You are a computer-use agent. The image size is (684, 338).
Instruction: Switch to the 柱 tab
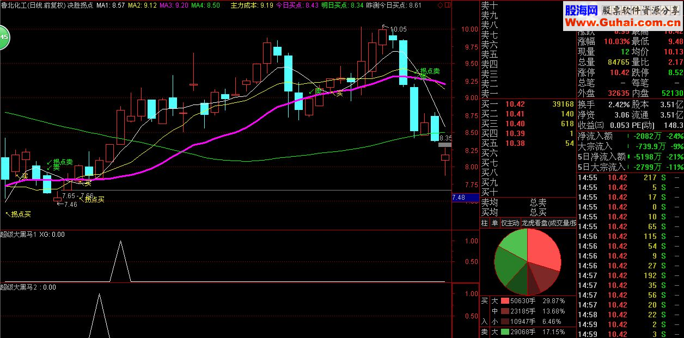point(485,223)
